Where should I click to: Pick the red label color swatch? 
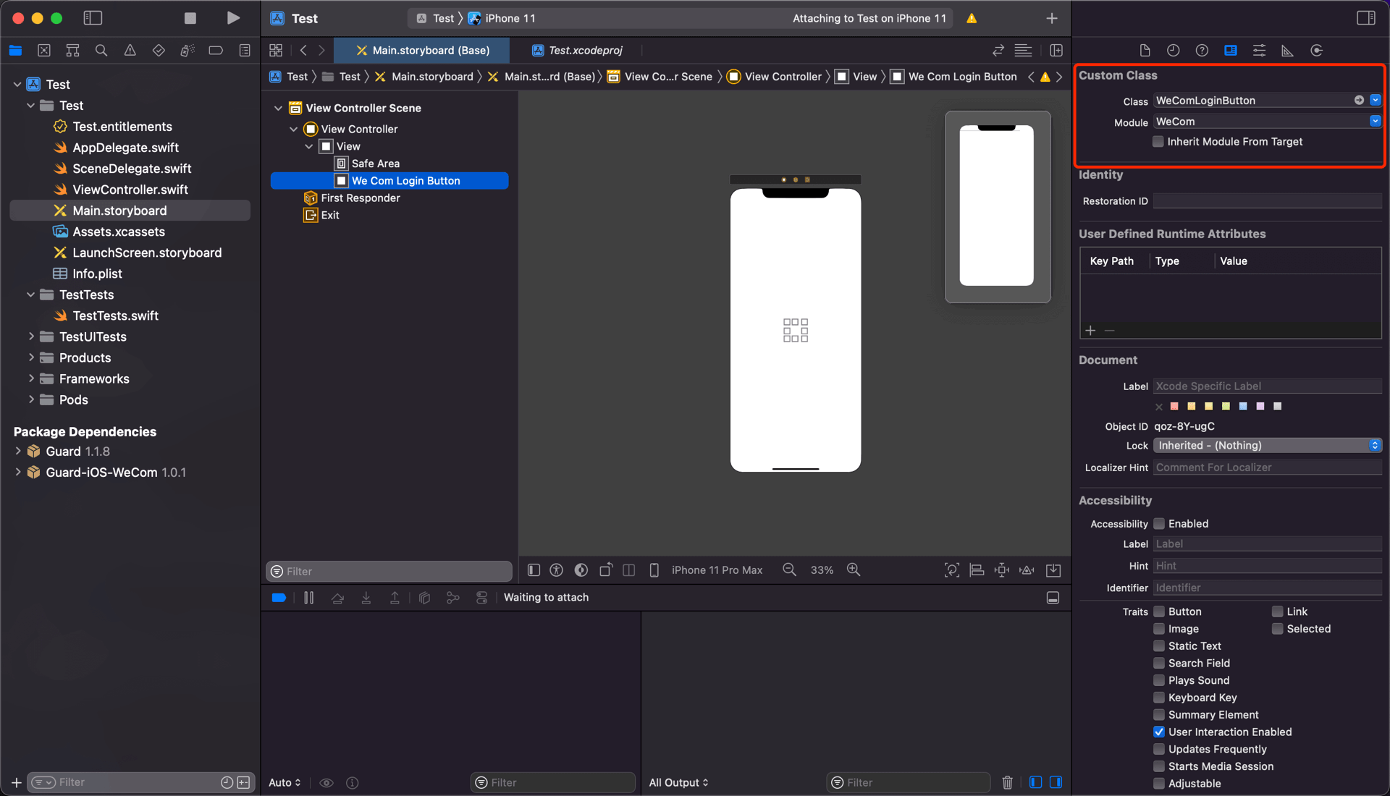point(1174,407)
